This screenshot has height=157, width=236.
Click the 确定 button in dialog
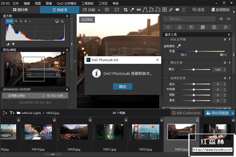point(122,86)
